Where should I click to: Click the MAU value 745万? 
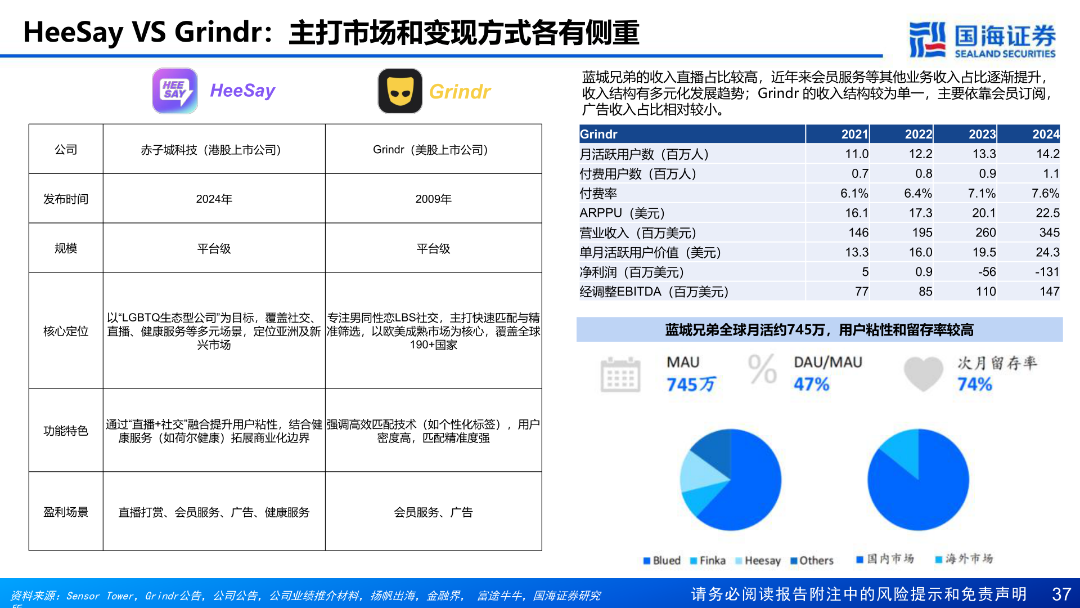pyautogui.click(x=691, y=385)
